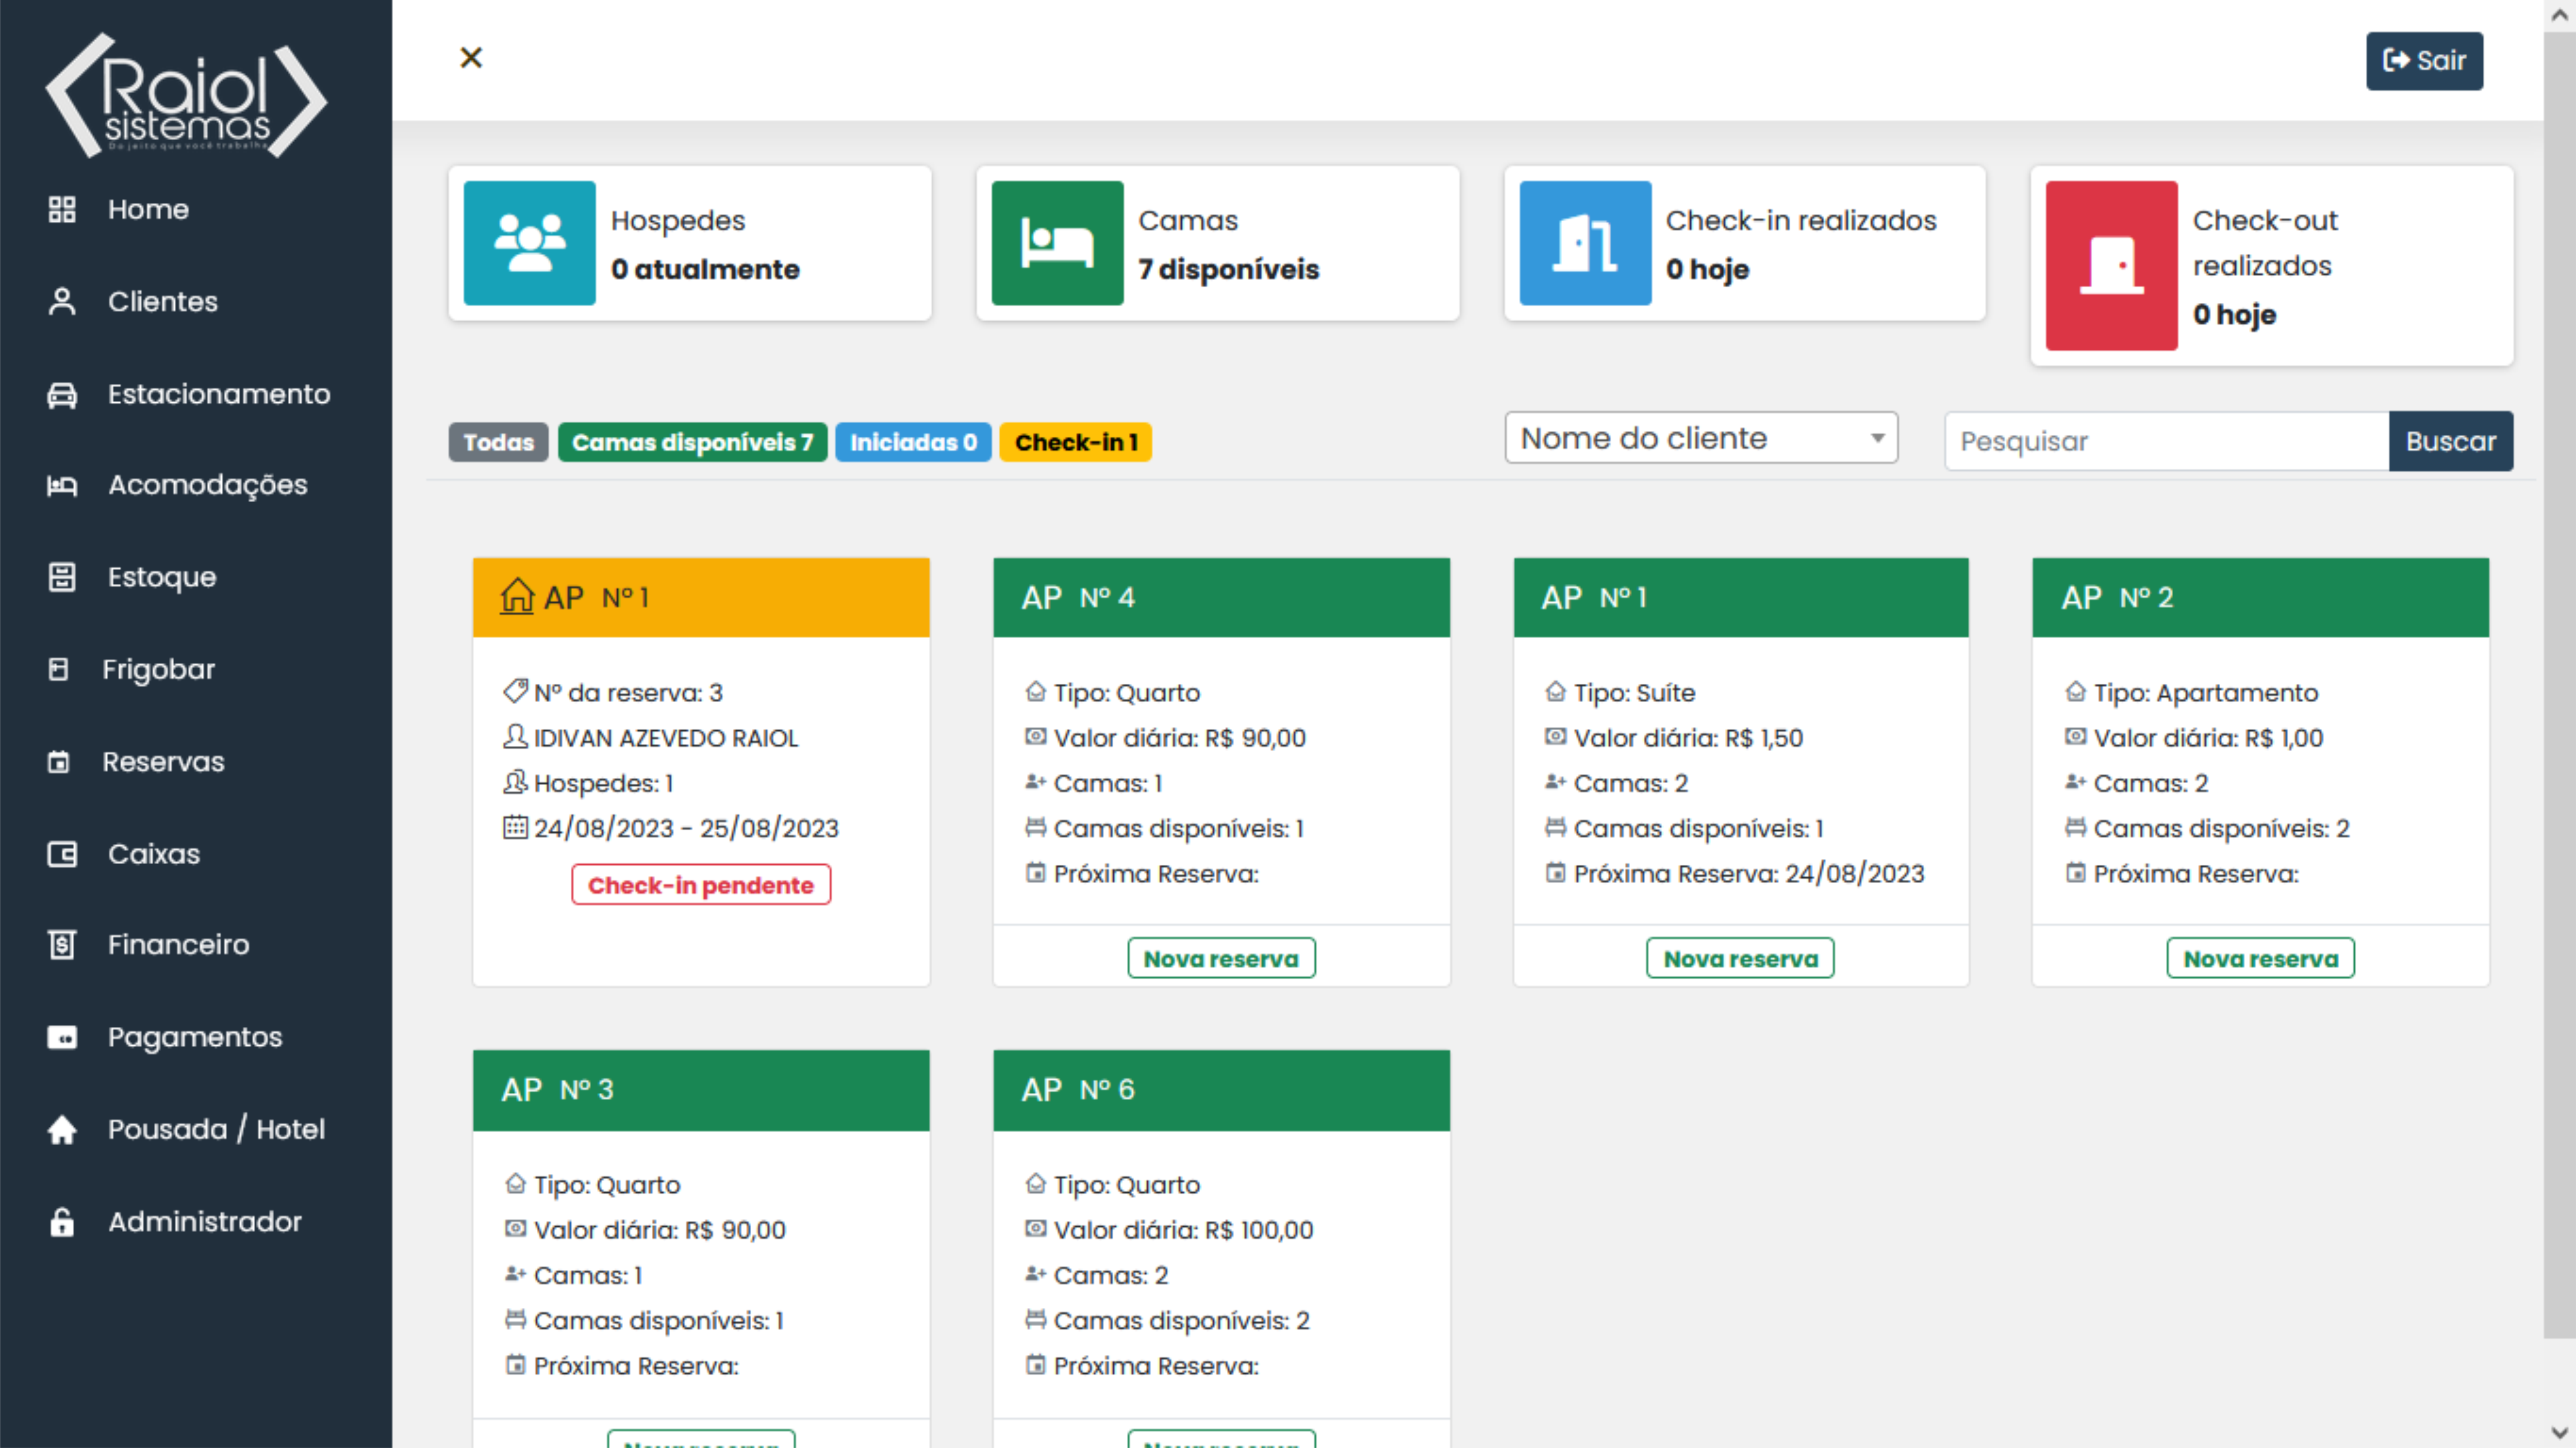Click "Próxima Reserva: 24/08/2023" text

coord(1749,873)
